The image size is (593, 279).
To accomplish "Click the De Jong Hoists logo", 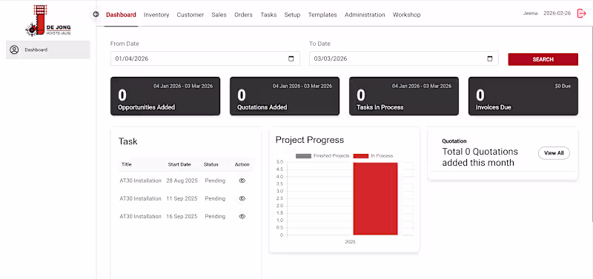I will [48, 21].
